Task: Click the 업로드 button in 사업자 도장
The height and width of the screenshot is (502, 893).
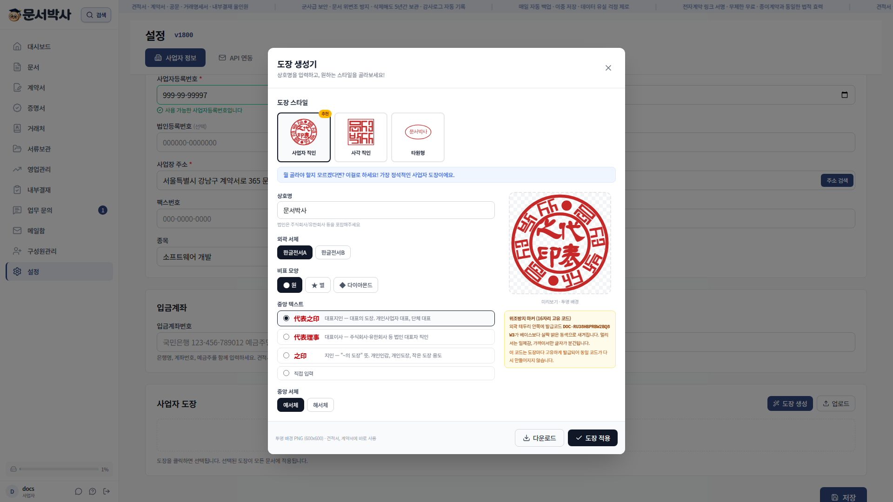Action: tap(836, 403)
